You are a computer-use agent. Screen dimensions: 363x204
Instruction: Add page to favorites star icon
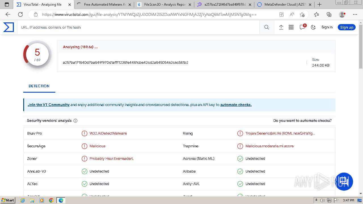302,14
